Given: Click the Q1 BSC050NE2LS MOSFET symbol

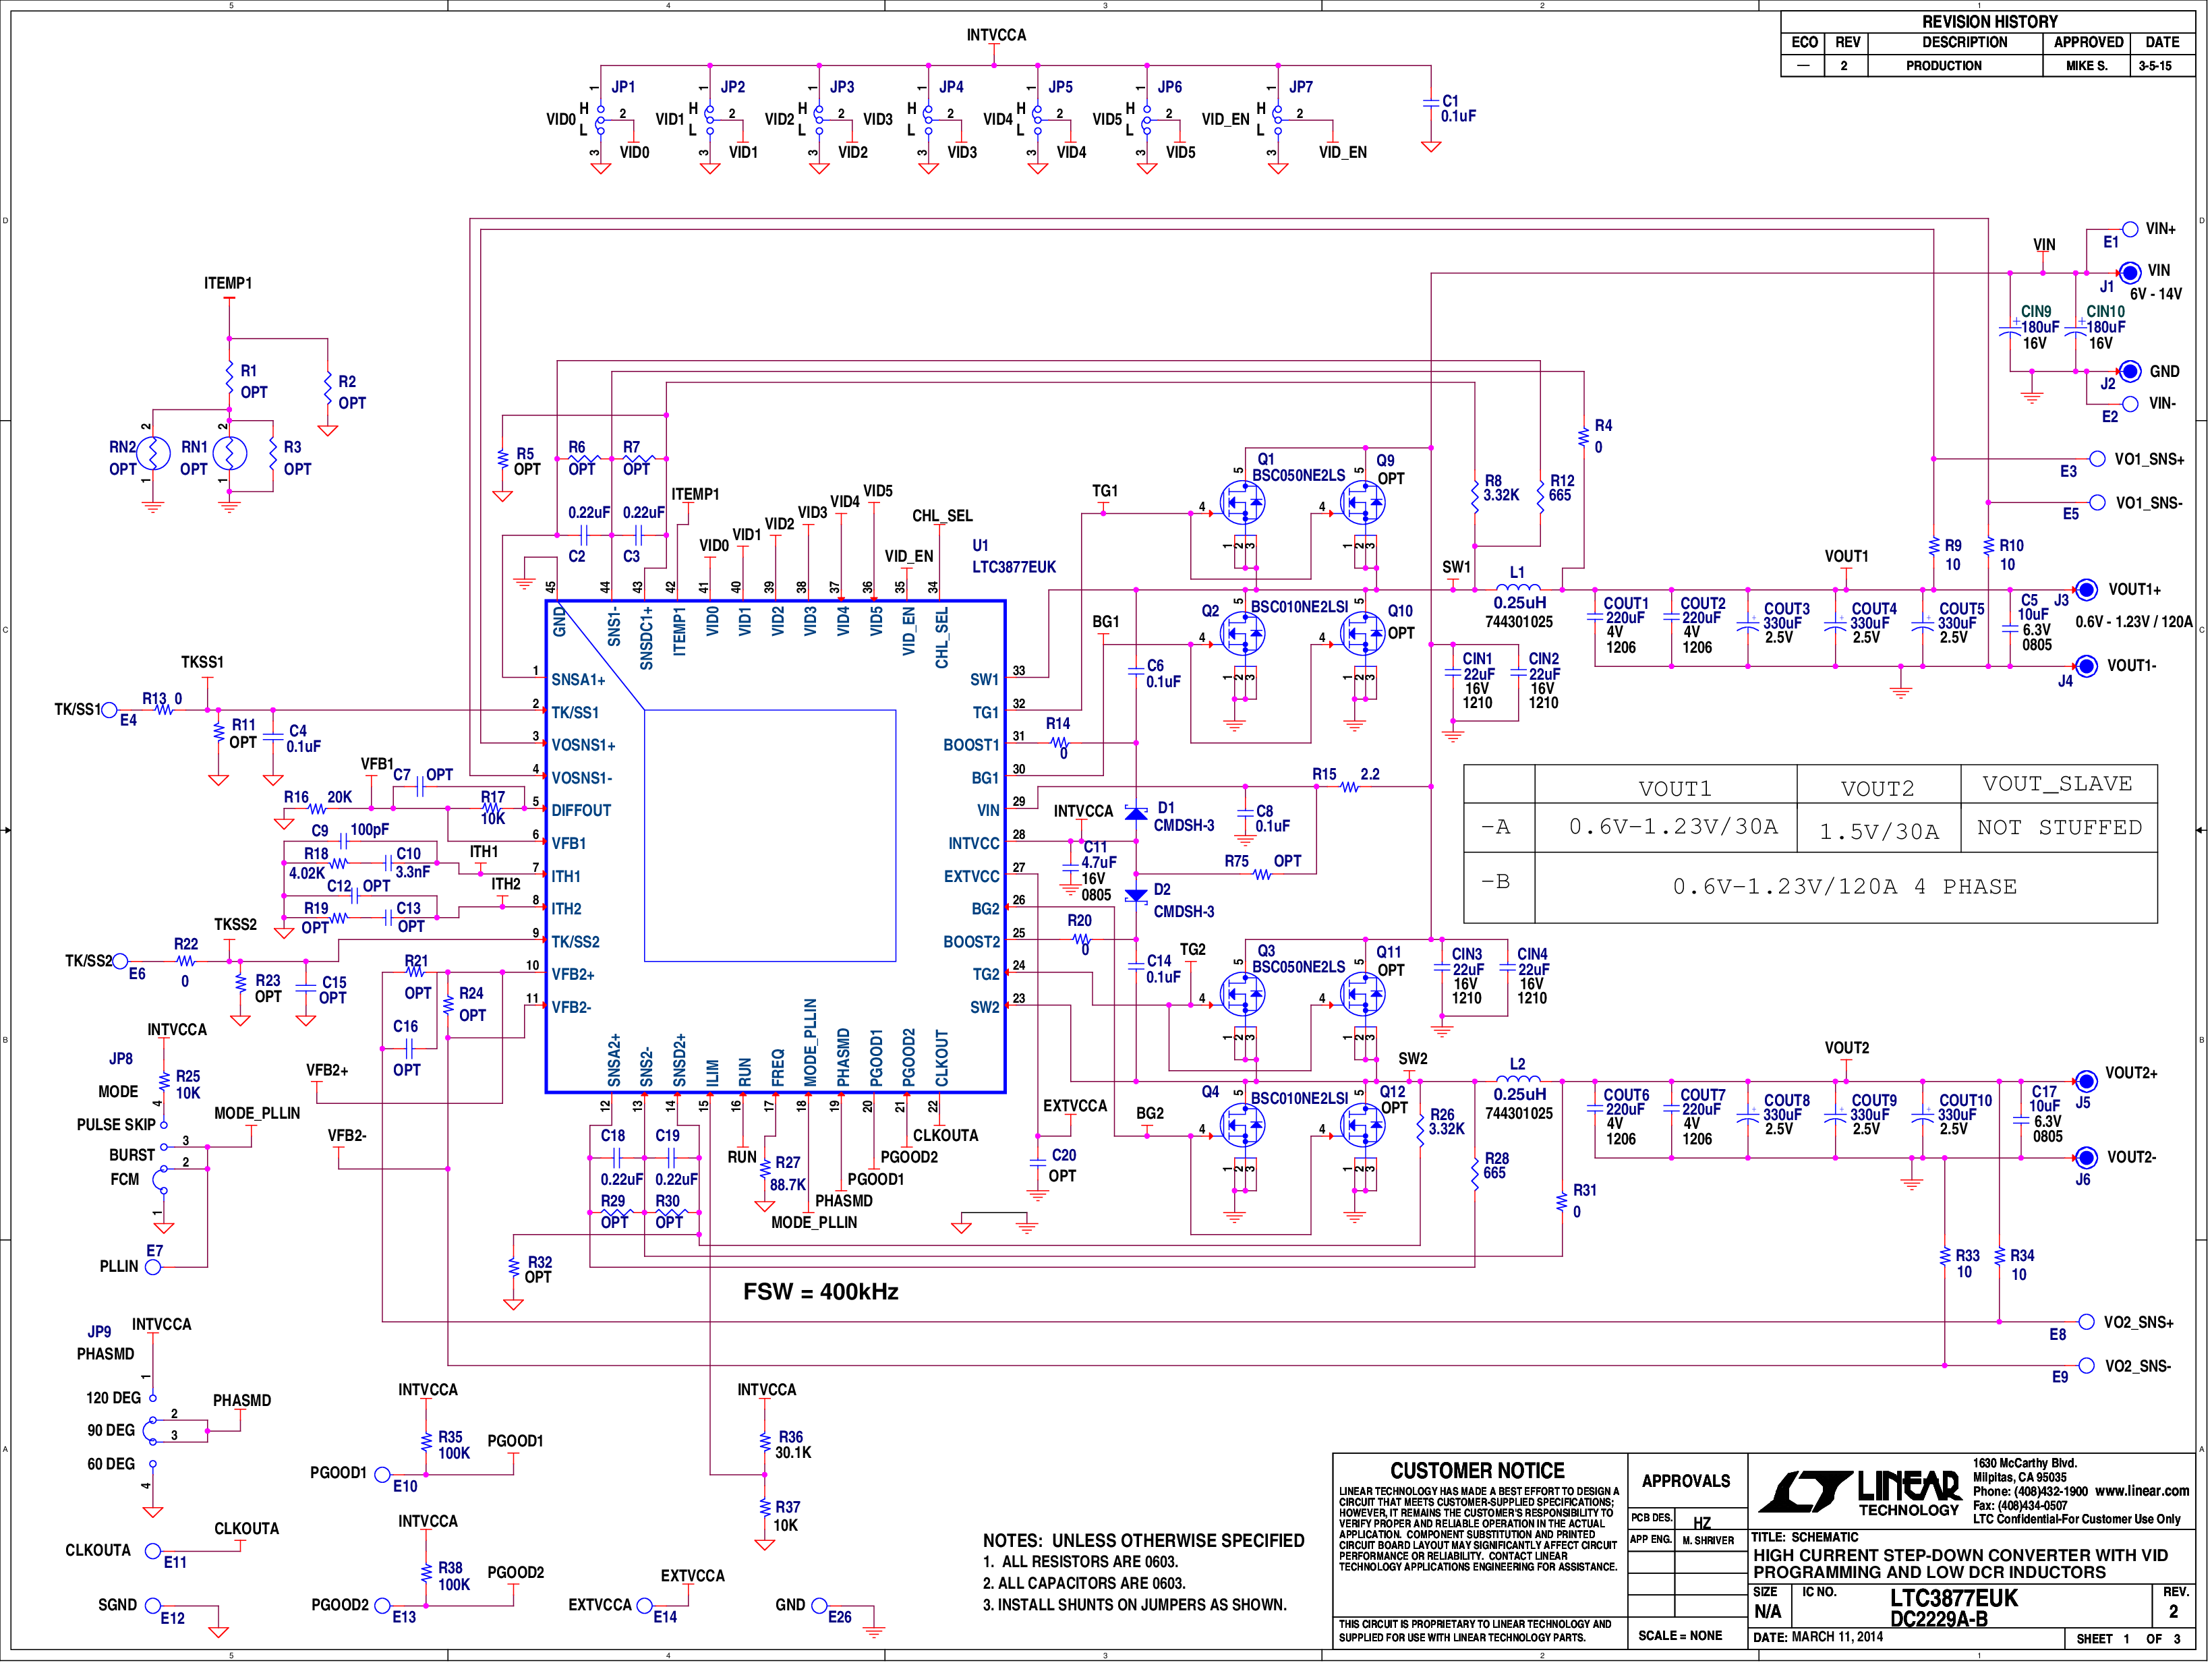Looking at the screenshot, I should 1243,503.
